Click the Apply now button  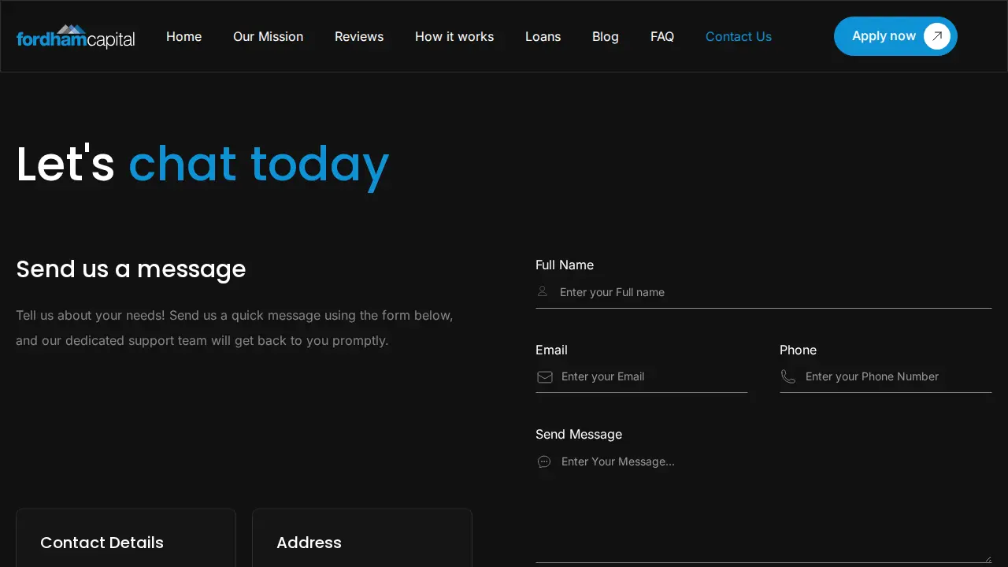[x=895, y=36]
